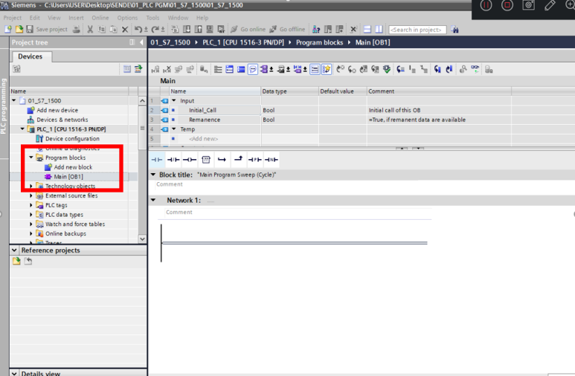Viewport: 575px width, 376px height.
Task: Select the Devices tab
Action: point(30,56)
